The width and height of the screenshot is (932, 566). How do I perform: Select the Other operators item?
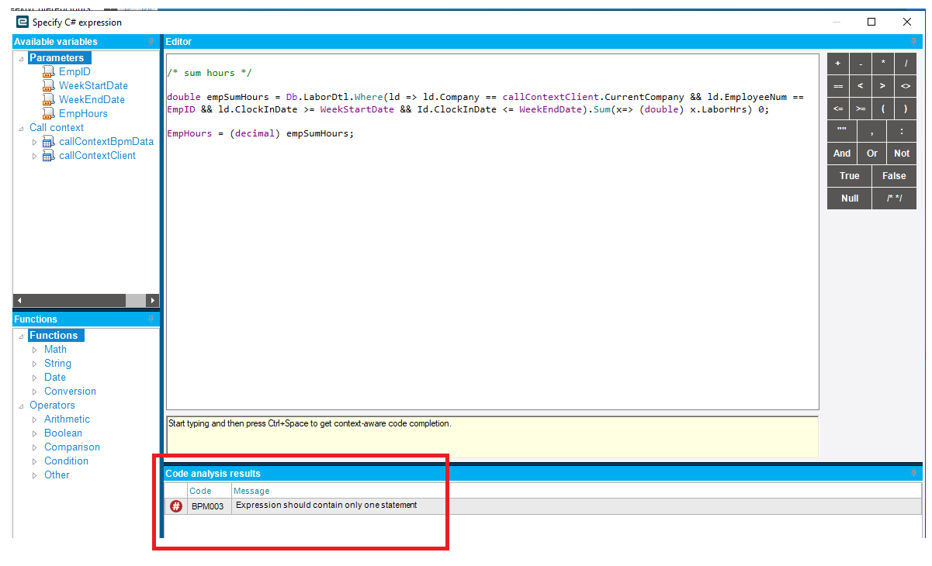[x=57, y=475]
